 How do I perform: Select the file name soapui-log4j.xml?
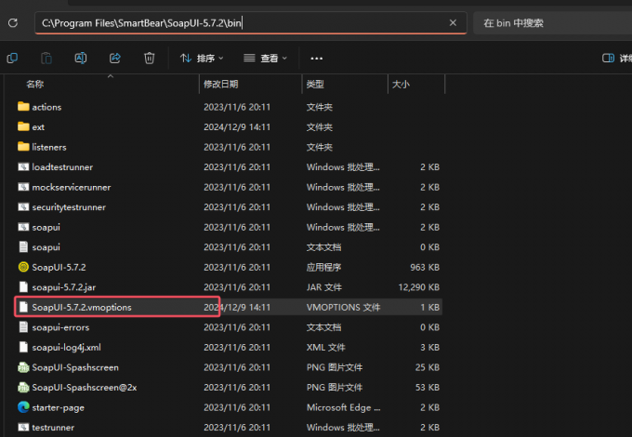(x=67, y=348)
